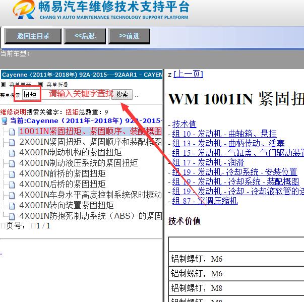Click the Cayenne 92A-2015 model title bar
Image resolution: width=304 pixels, height=302 pixels.
click(x=82, y=75)
